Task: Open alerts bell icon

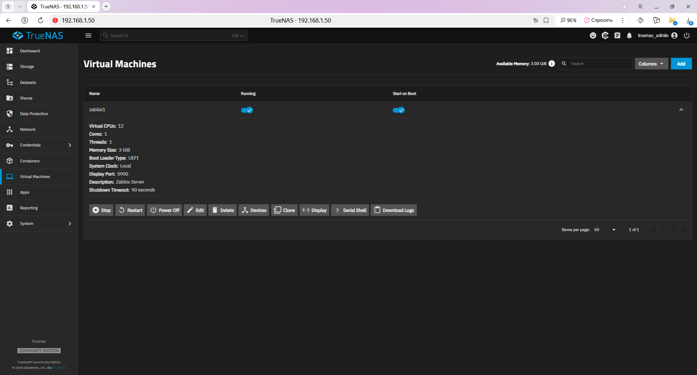Action: [629, 35]
